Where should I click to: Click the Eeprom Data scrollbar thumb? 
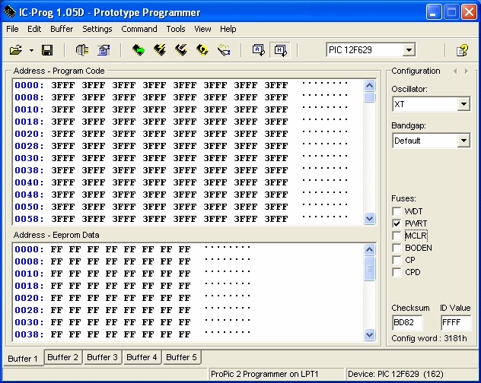click(x=369, y=268)
